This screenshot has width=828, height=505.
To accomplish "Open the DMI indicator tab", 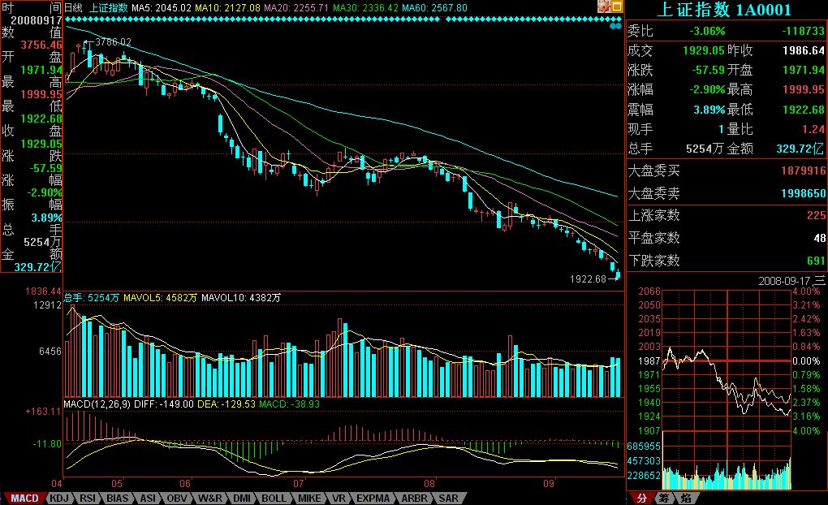I will coord(241,498).
